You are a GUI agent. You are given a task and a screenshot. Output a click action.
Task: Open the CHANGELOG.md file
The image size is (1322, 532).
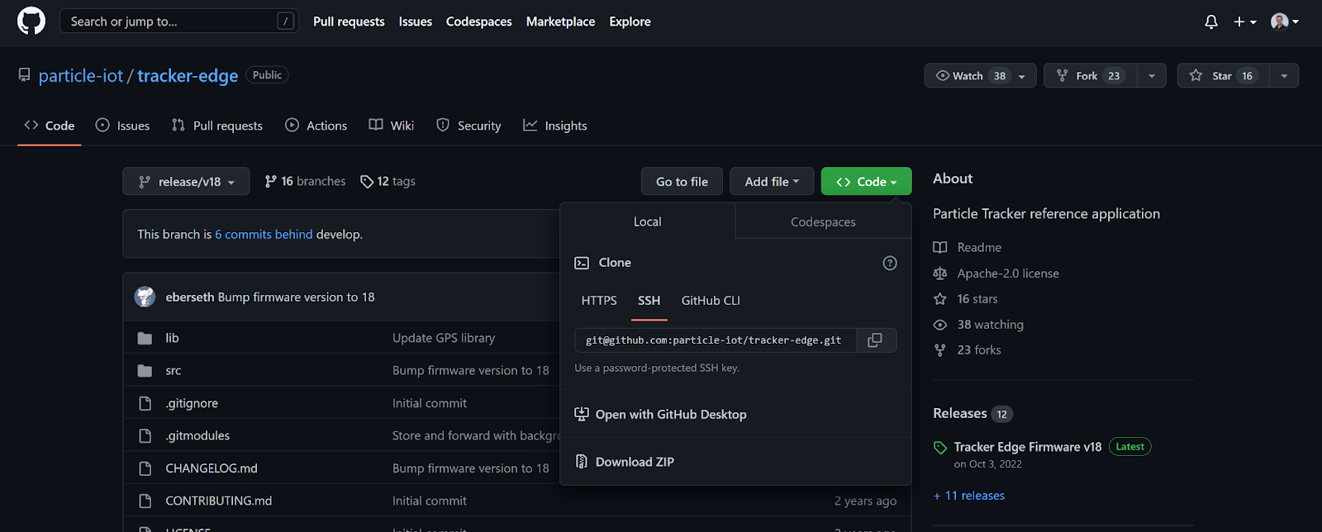[212, 468]
